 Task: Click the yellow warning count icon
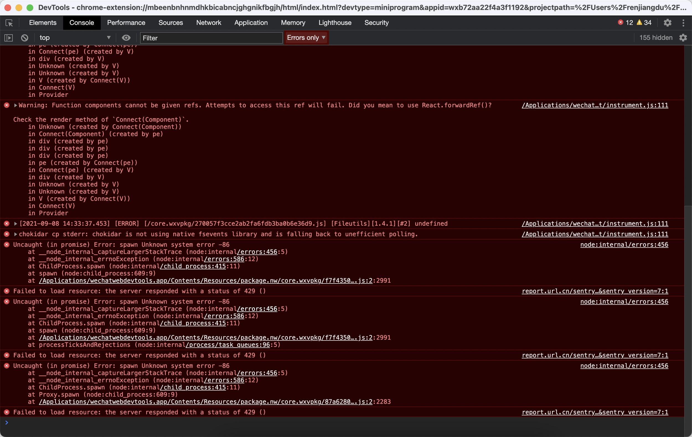click(639, 22)
